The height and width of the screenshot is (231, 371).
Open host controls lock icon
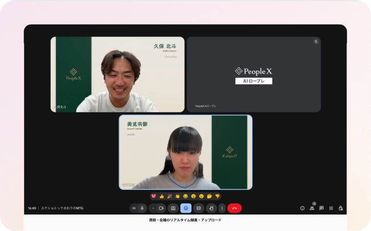click(341, 208)
